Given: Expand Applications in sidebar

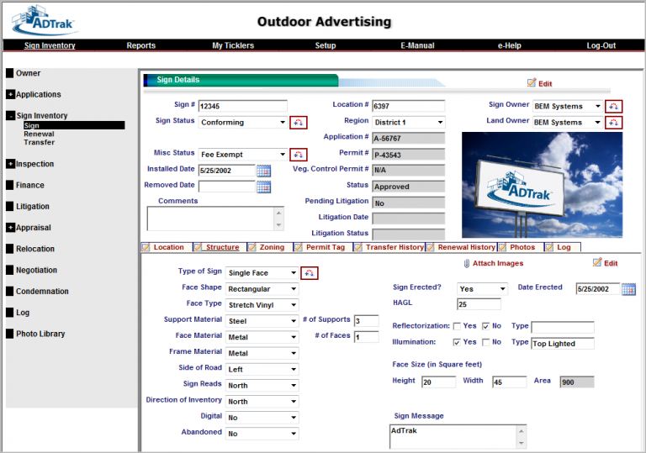Looking at the screenshot, I should tap(10, 94).
